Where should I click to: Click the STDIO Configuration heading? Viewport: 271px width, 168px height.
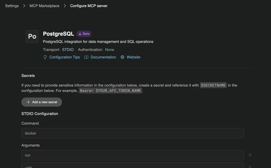(x=40, y=114)
